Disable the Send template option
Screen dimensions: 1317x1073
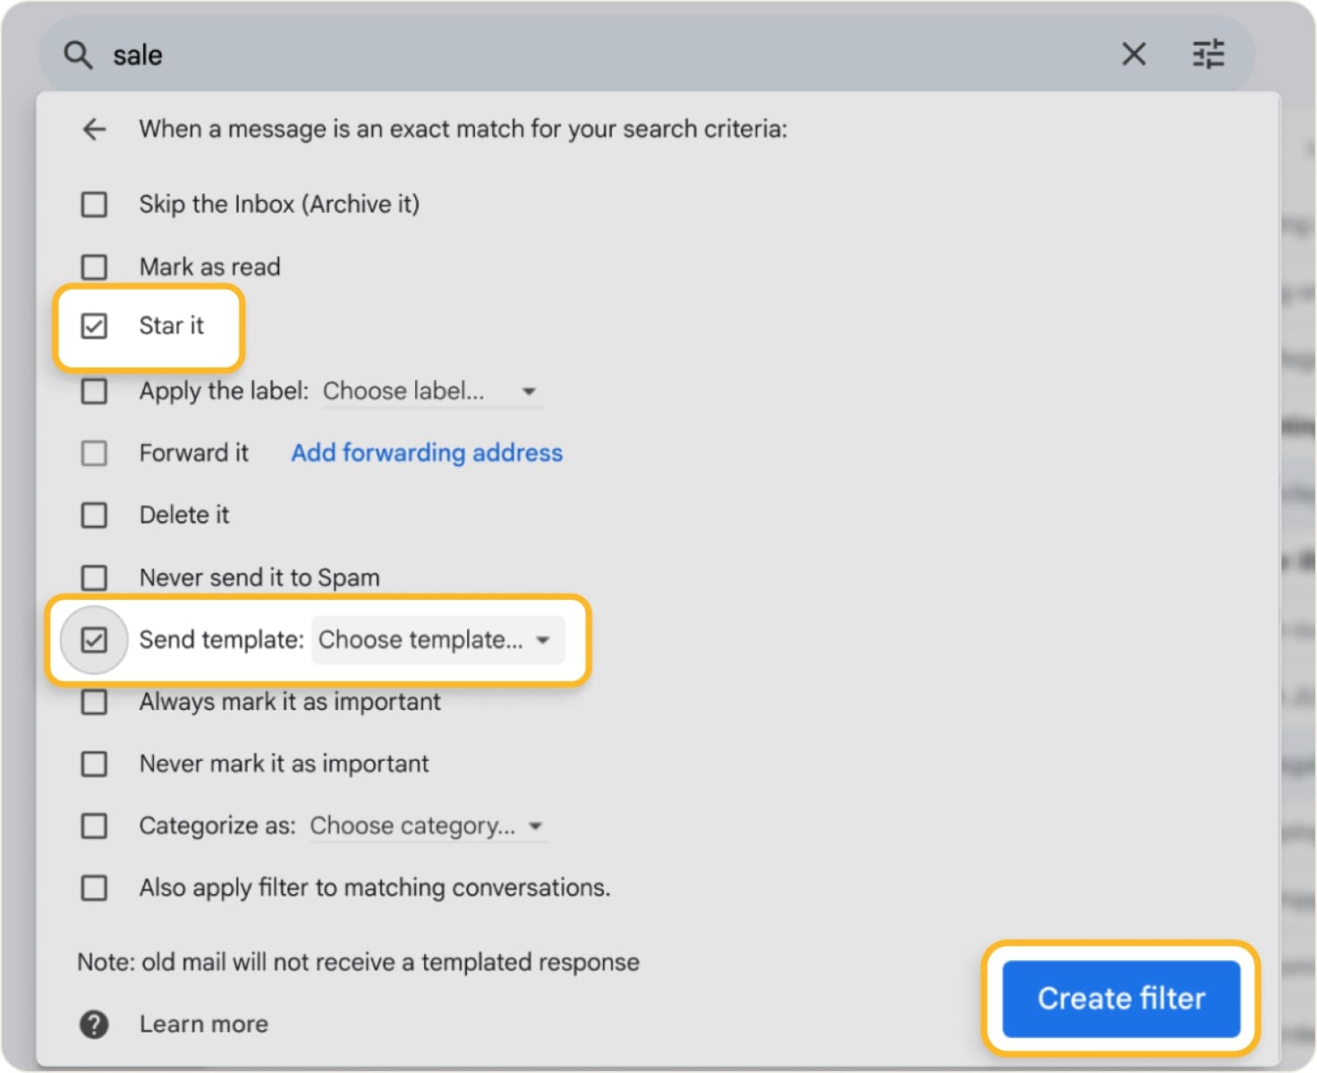pos(93,639)
